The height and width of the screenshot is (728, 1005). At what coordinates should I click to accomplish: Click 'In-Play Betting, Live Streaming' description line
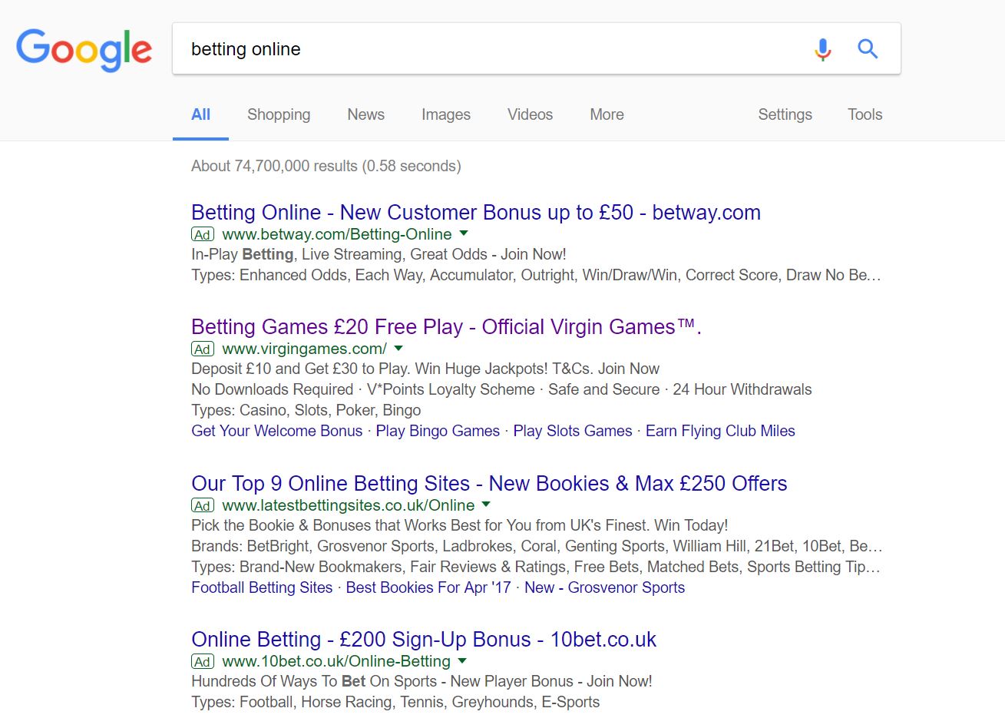(379, 254)
